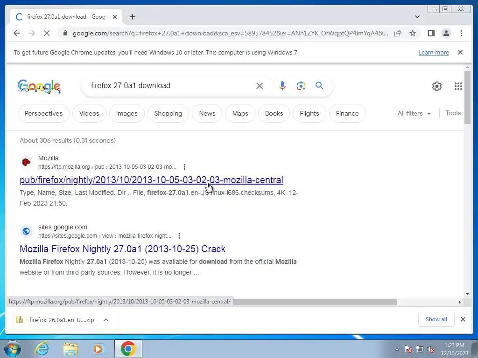Click the muted volume tray icon
Viewport: 478px width, 358px height.
point(431,349)
